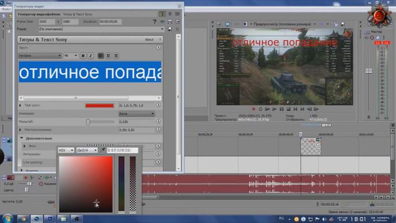Move the Master volume fader
Screen dimensions: 396x223
(369, 71)
